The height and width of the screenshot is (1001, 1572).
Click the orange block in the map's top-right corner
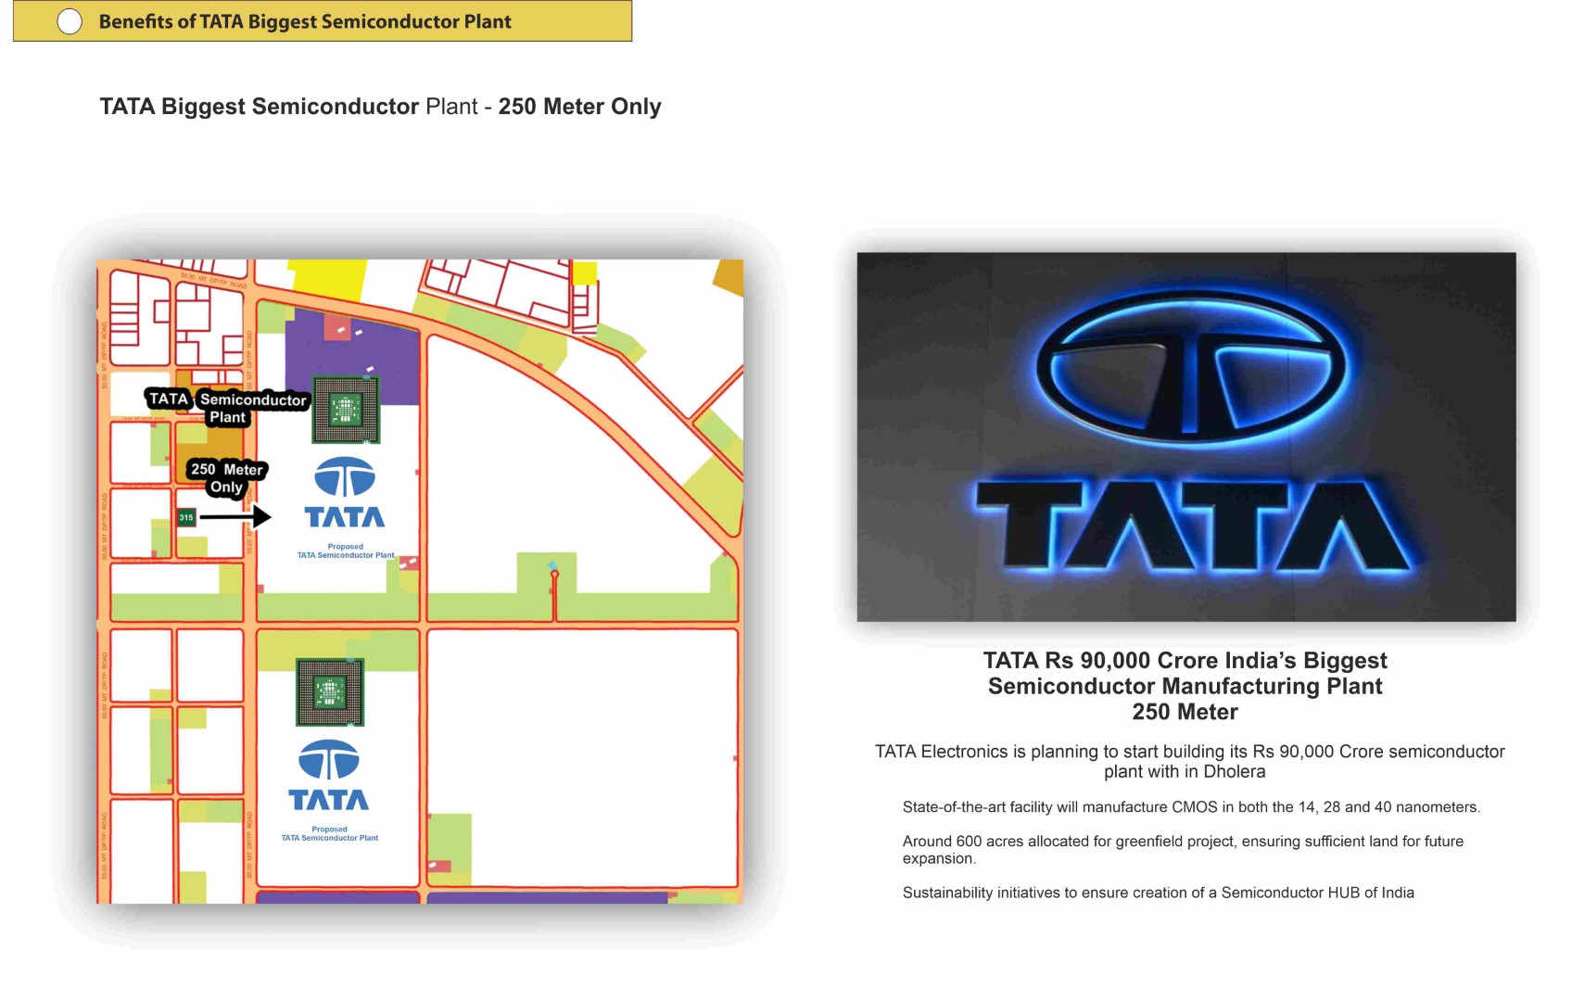729,276
